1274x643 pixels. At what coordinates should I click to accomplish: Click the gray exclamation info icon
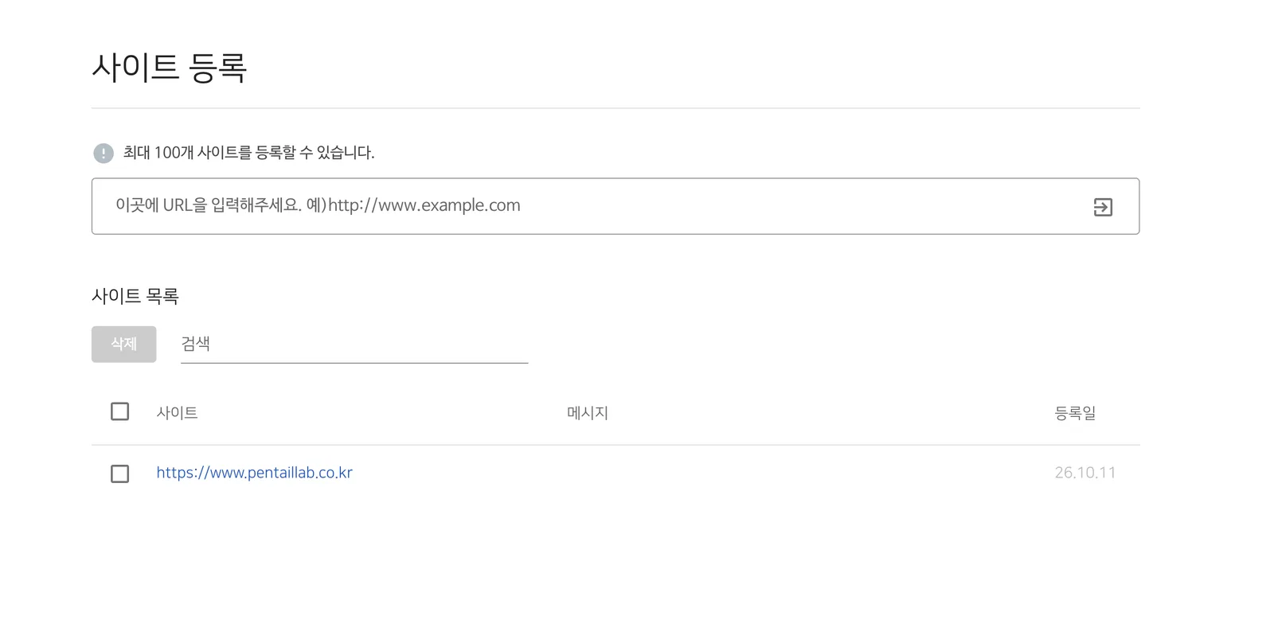104,153
